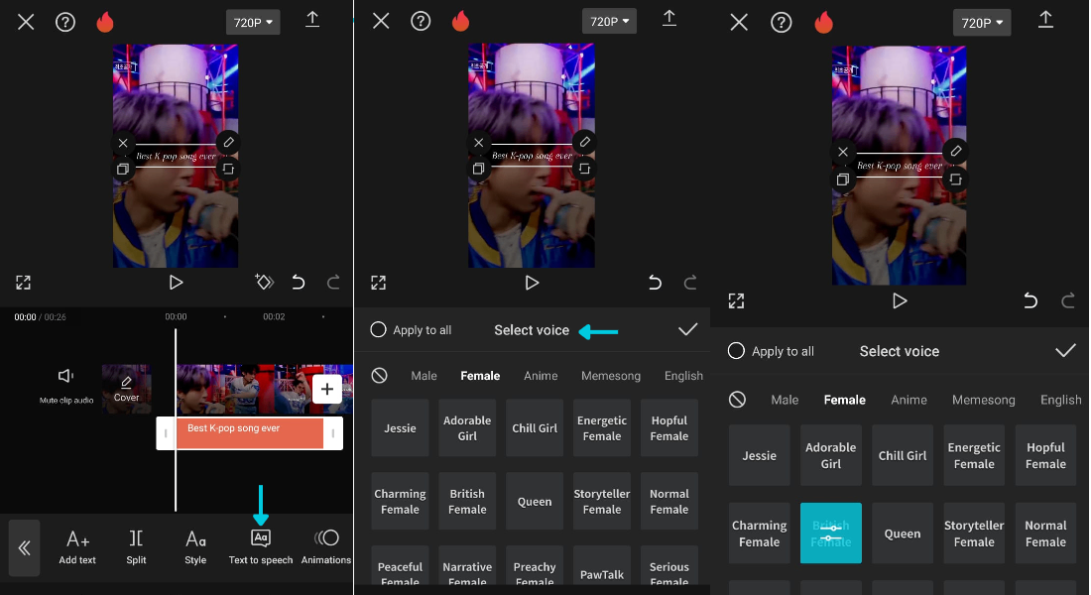Add clip with plus button on timeline
Image resolution: width=1091 pixels, height=595 pixels.
(x=327, y=389)
